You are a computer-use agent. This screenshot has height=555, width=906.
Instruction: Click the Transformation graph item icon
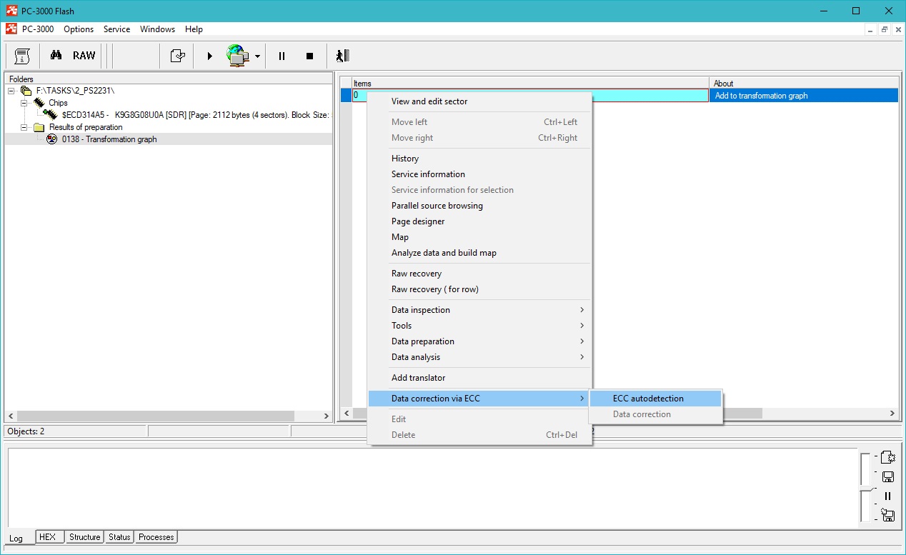52,139
